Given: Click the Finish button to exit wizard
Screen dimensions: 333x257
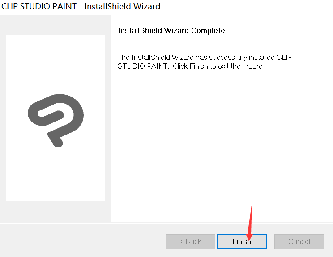Looking at the screenshot, I should point(242,241).
